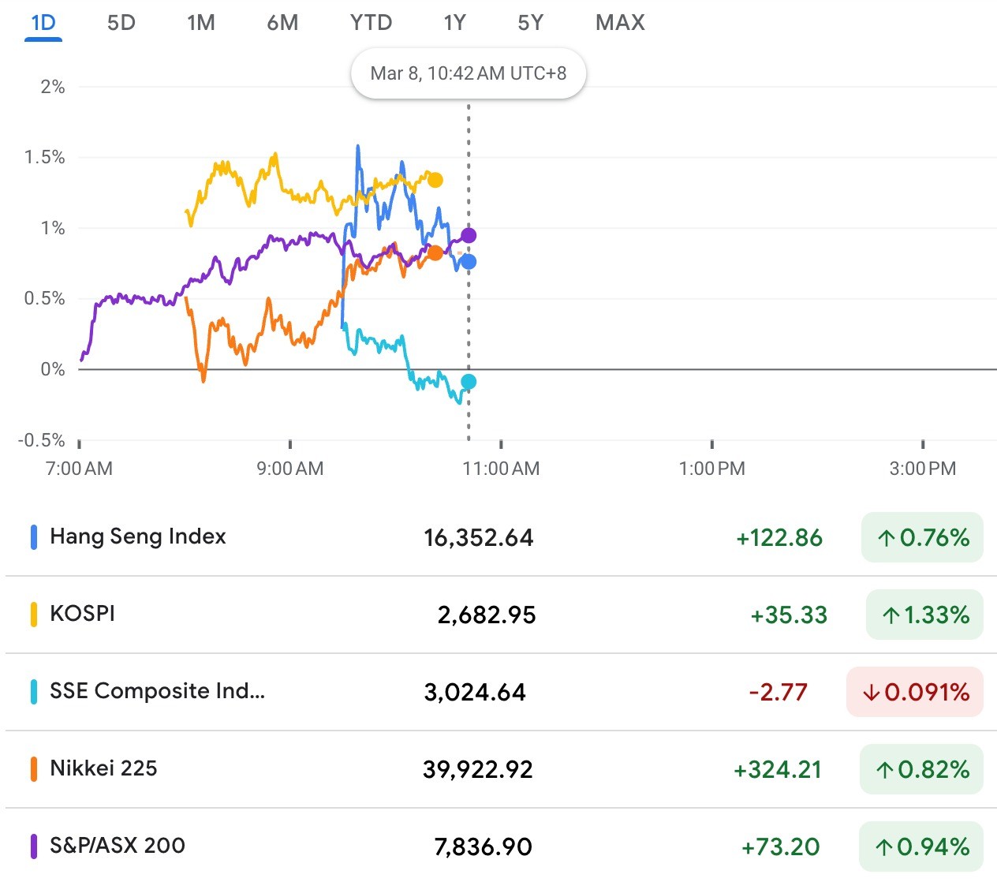Image resolution: width=997 pixels, height=882 pixels.
Task: Click the yellow KOSPI chart endpoint dot
Action: tap(435, 180)
